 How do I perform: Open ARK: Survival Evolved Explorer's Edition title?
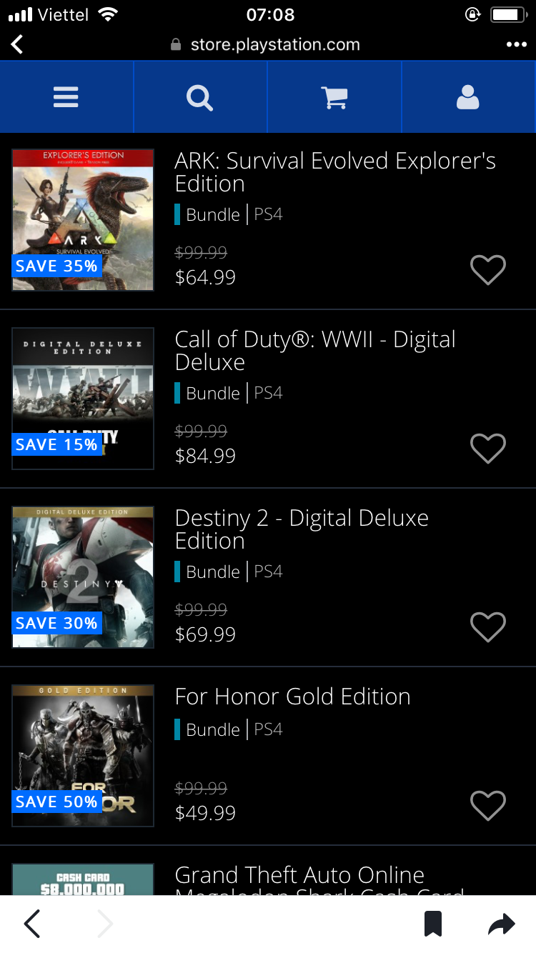[x=335, y=172]
